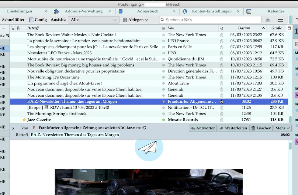The image size is (298, 195).
Task: Click the thread column header icon
Action: click(13, 28)
